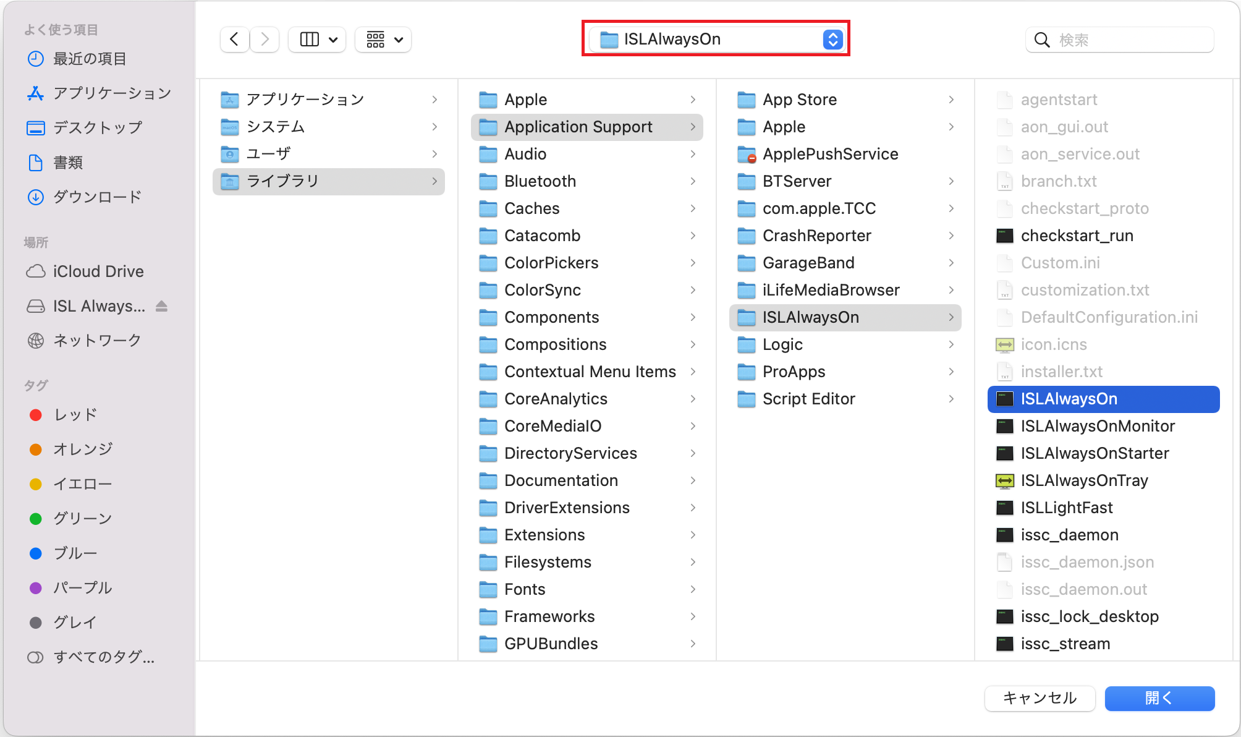Go to Applications in the sidebar

click(111, 93)
